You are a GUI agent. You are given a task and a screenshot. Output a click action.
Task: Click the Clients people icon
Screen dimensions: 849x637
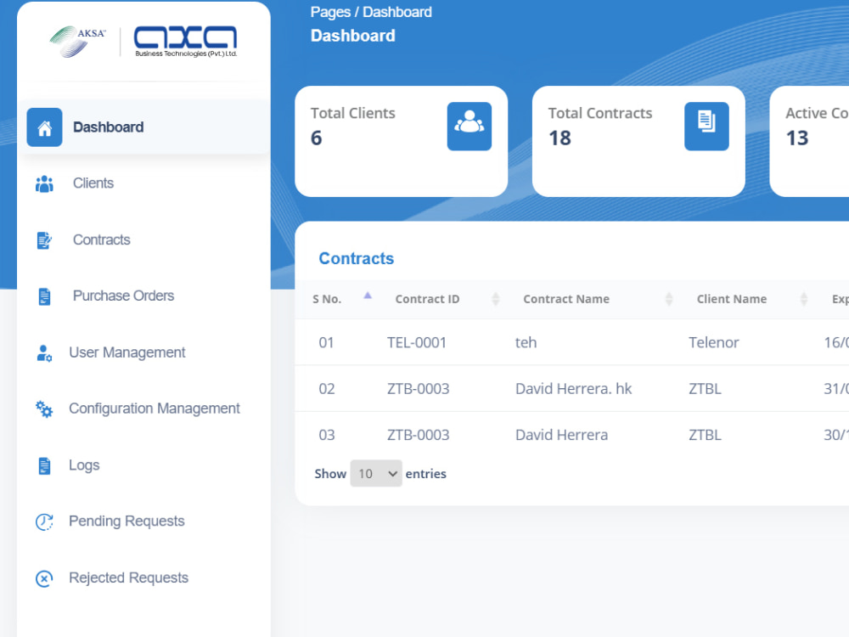tap(44, 183)
